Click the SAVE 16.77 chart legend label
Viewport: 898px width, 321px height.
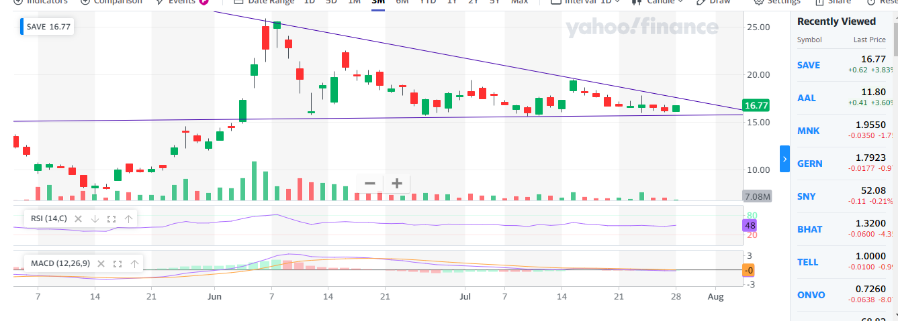pyautogui.click(x=48, y=27)
